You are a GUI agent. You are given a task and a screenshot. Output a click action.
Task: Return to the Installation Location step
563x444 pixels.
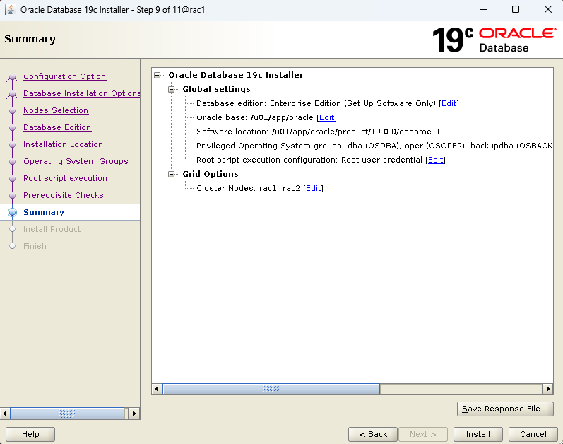point(63,144)
